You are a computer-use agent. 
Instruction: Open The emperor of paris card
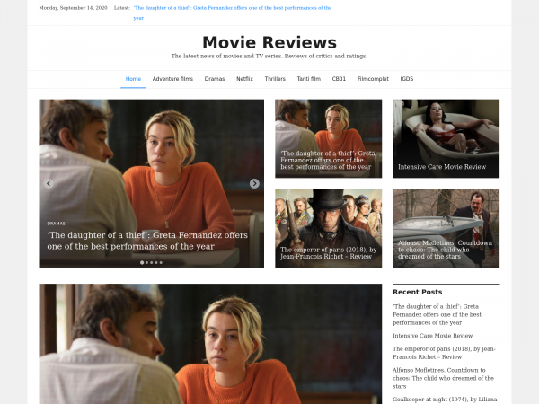click(328, 228)
